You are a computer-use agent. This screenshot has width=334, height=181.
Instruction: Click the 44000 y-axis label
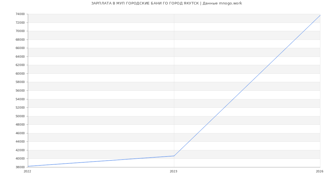click(20, 141)
